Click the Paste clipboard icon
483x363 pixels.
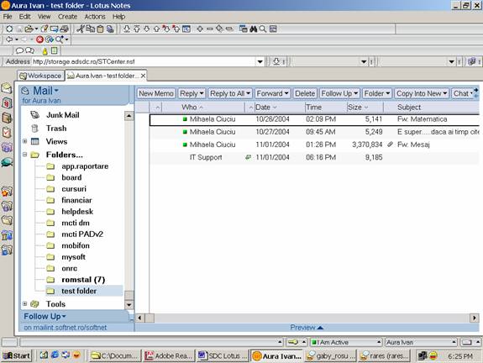[x=100, y=29]
